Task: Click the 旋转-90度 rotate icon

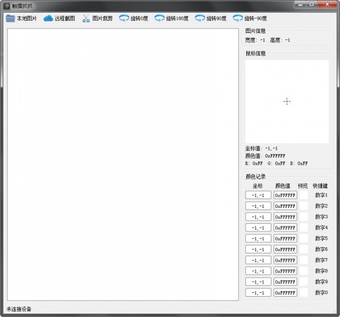Action: (x=238, y=19)
